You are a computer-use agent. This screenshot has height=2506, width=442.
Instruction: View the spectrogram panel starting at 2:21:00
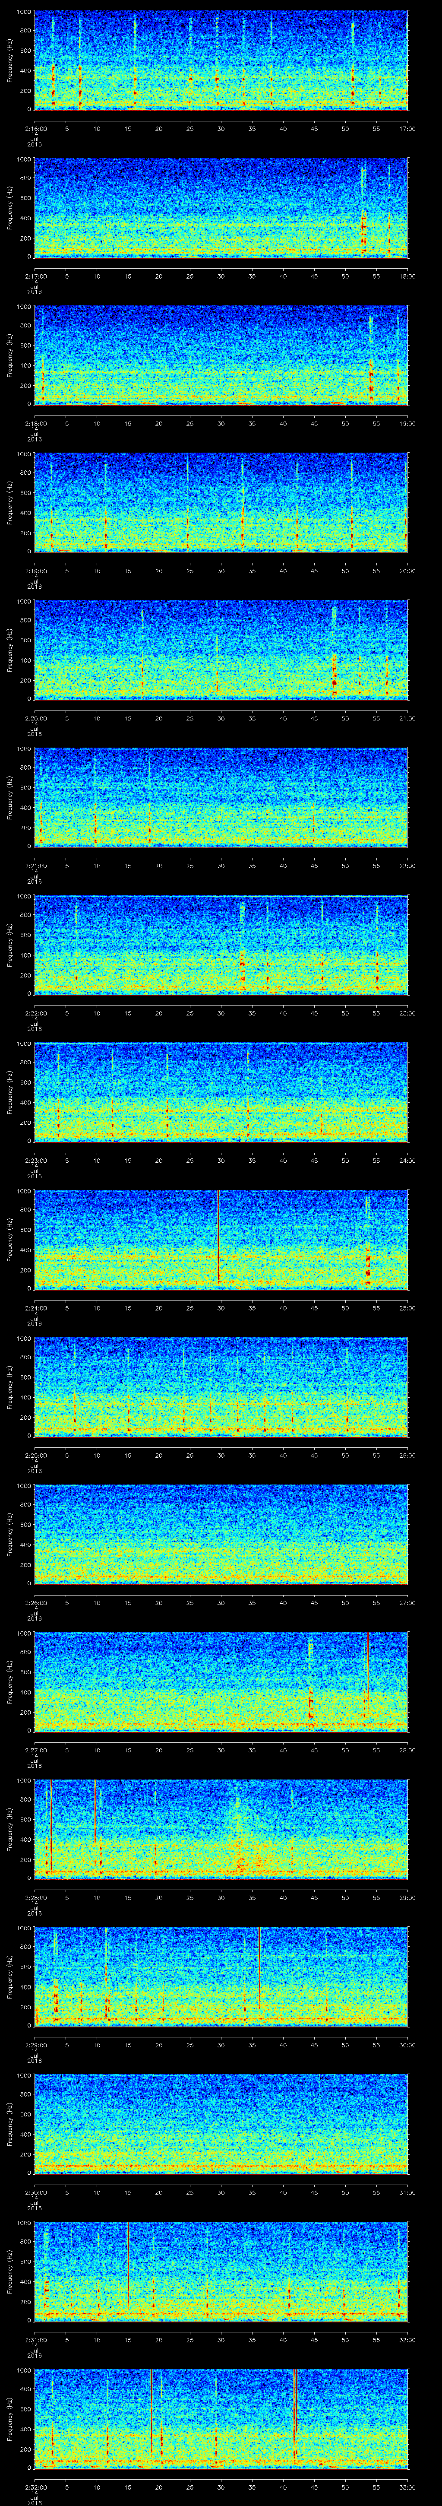pyautogui.click(x=221, y=798)
